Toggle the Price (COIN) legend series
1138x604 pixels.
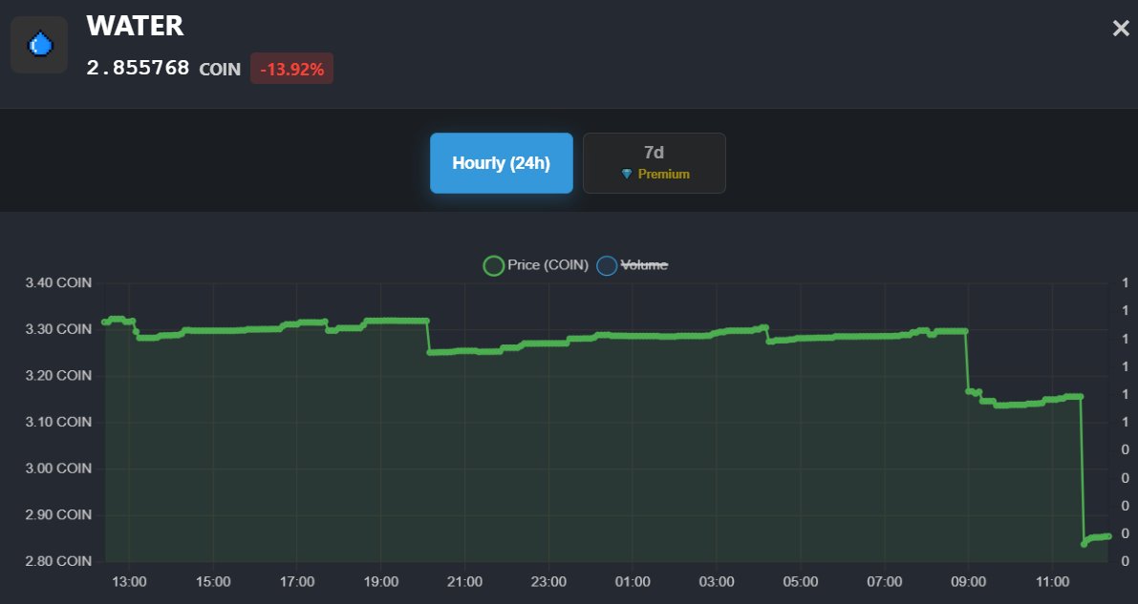click(536, 265)
